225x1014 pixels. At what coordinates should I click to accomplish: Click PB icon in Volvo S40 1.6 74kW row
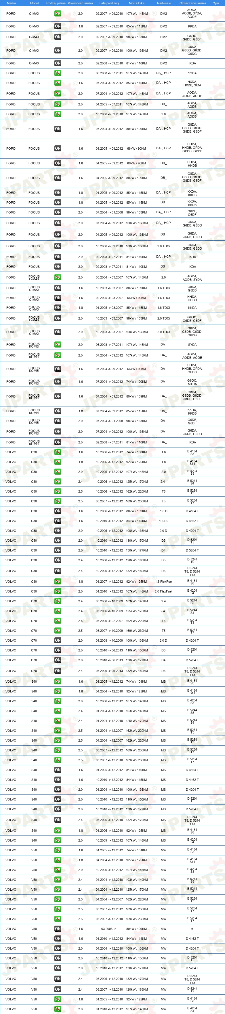pyautogui.click(x=58, y=682)
